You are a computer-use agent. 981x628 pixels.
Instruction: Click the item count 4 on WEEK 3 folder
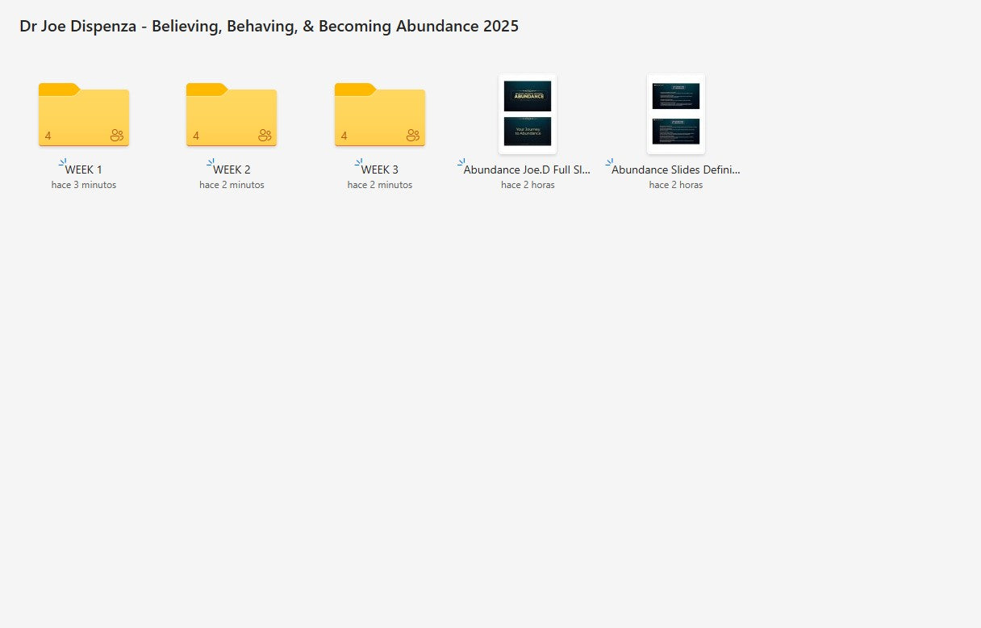[344, 136]
